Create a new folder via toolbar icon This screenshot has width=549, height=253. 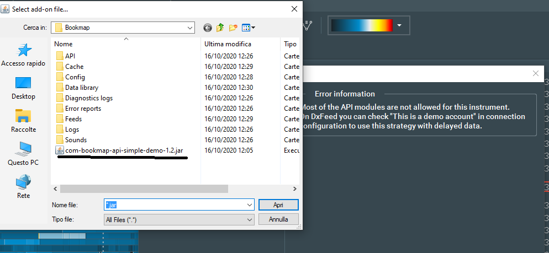[x=233, y=27]
